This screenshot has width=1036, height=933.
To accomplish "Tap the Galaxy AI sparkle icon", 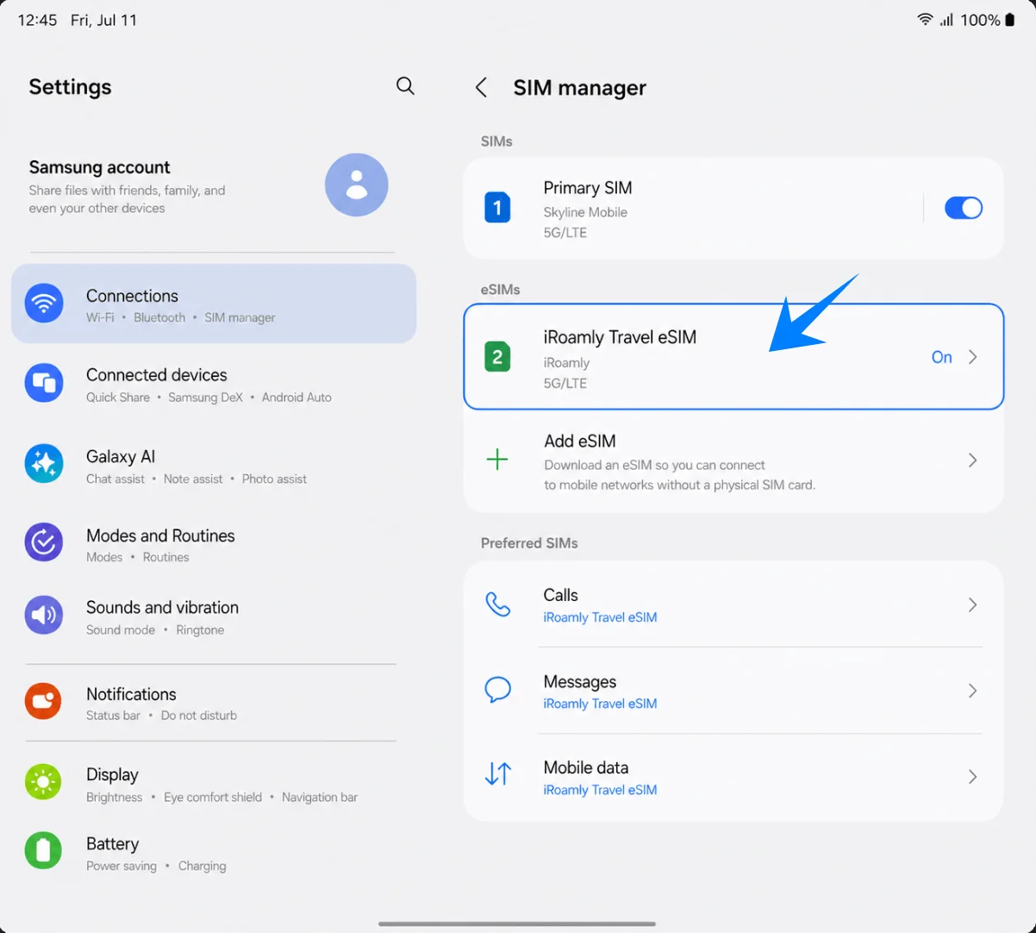I will [x=43, y=464].
